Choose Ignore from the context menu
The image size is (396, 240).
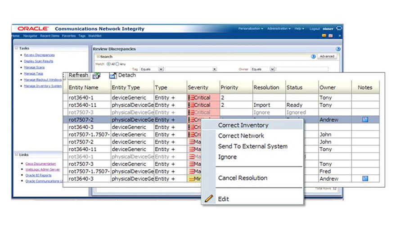227,157
